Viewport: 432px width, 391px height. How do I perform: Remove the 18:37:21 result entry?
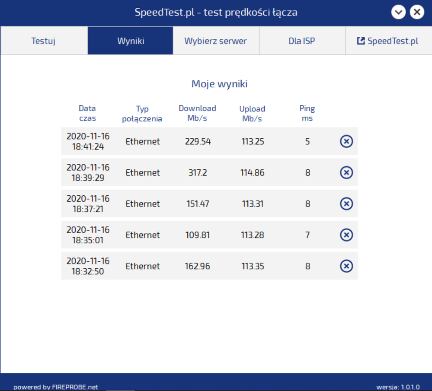[x=346, y=203]
